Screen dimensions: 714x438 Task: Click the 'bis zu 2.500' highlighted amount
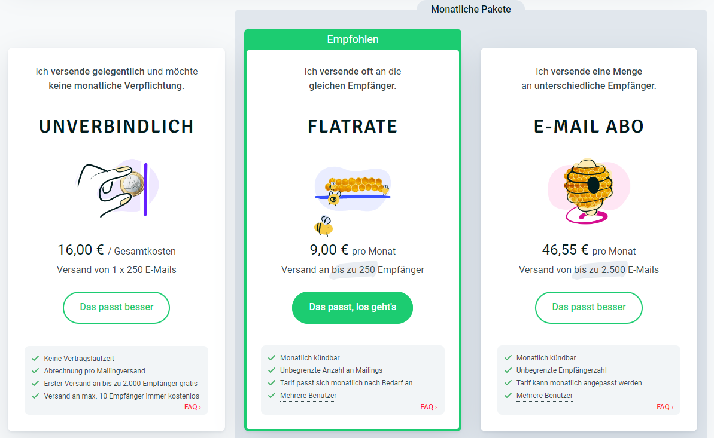(x=600, y=269)
